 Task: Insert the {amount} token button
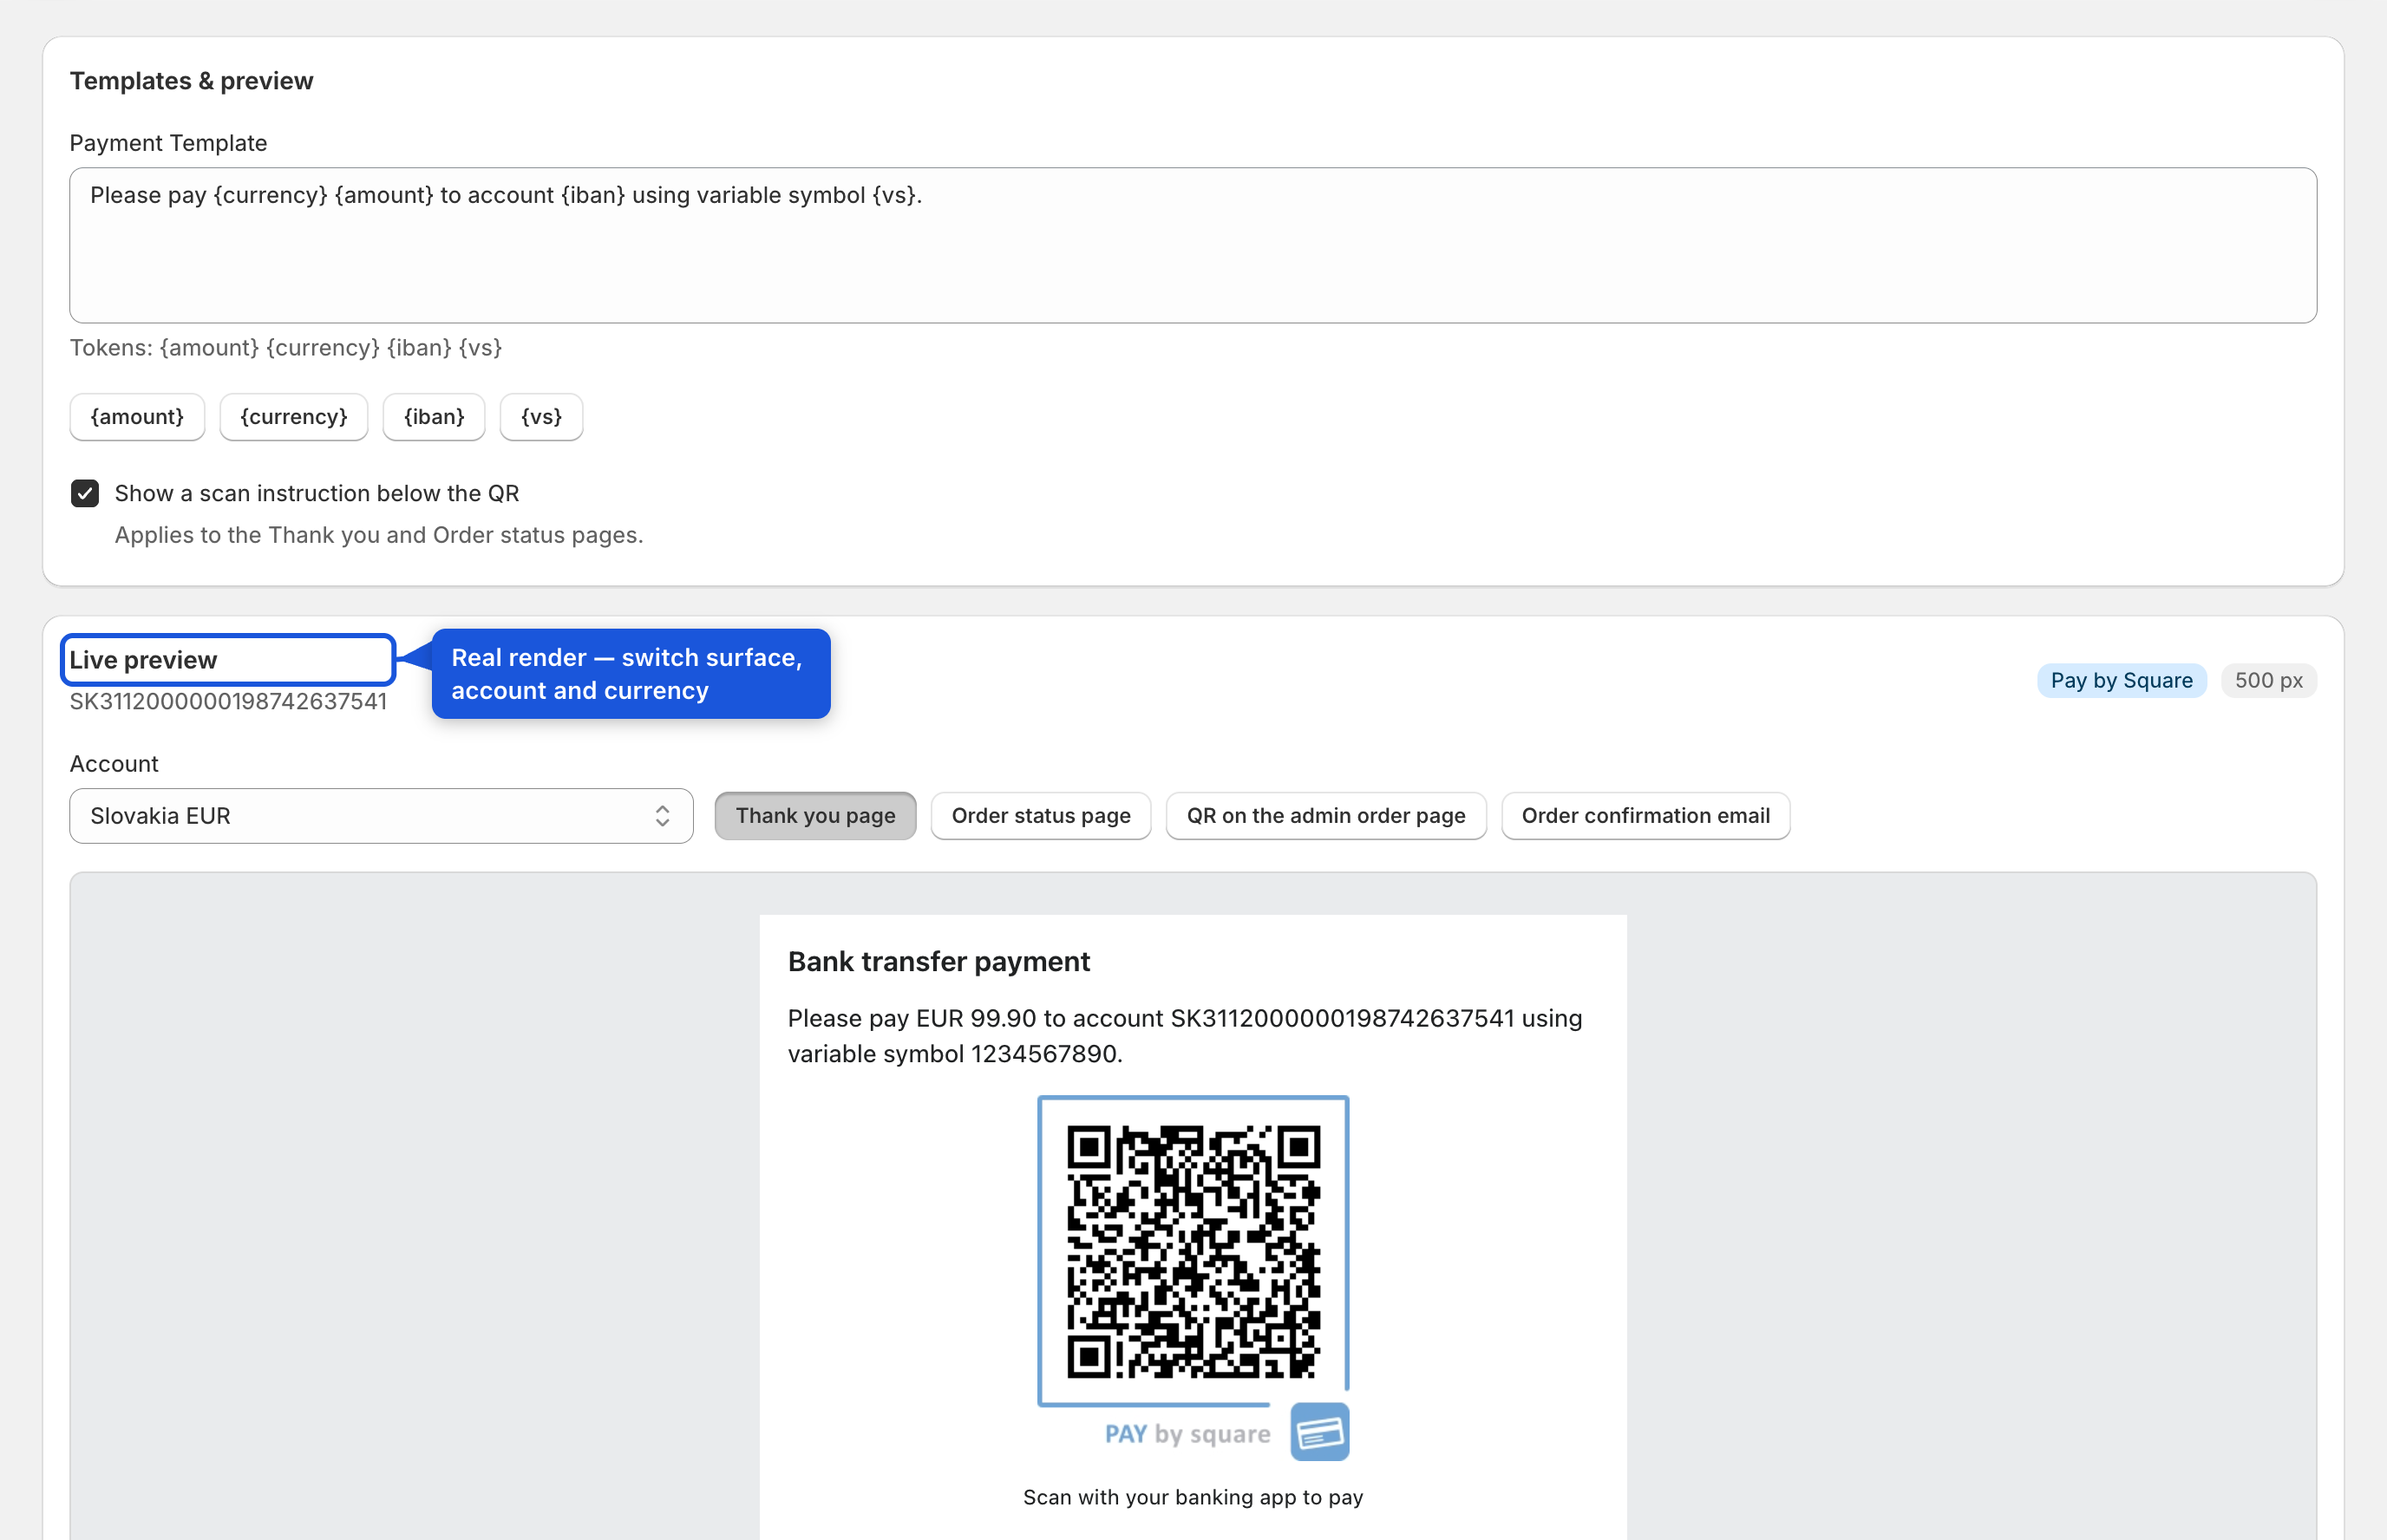137,417
